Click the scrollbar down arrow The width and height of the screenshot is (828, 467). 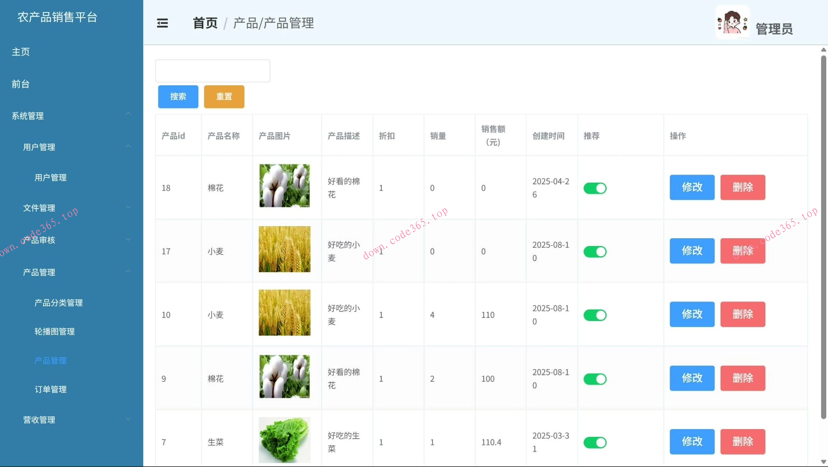click(x=823, y=461)
